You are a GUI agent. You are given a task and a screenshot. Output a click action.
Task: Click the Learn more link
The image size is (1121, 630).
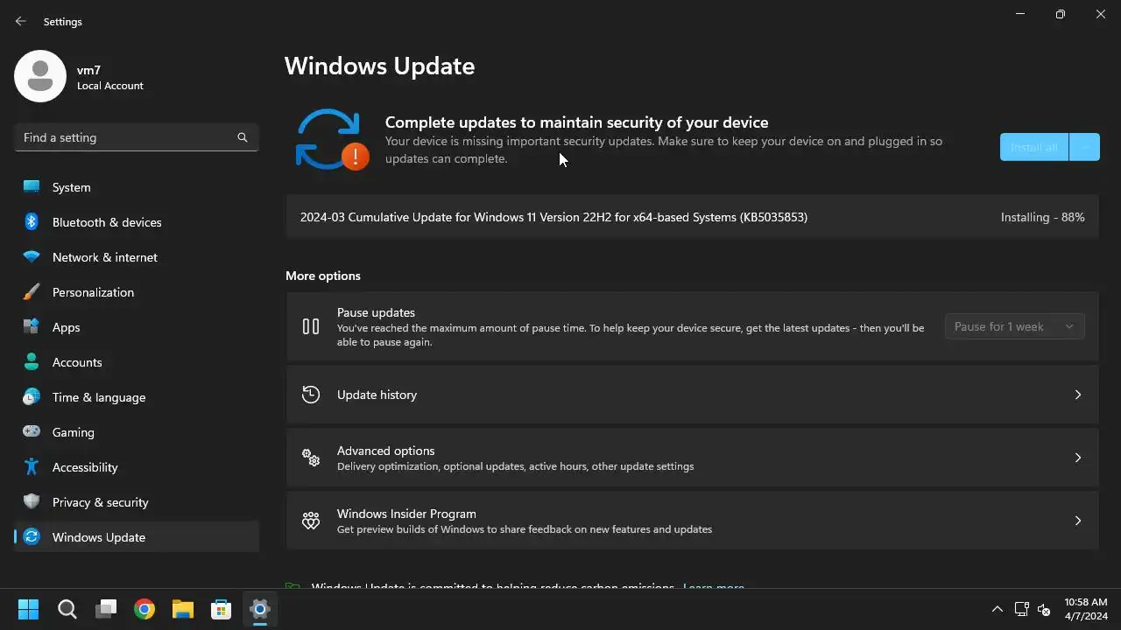(x=713, y=587)
